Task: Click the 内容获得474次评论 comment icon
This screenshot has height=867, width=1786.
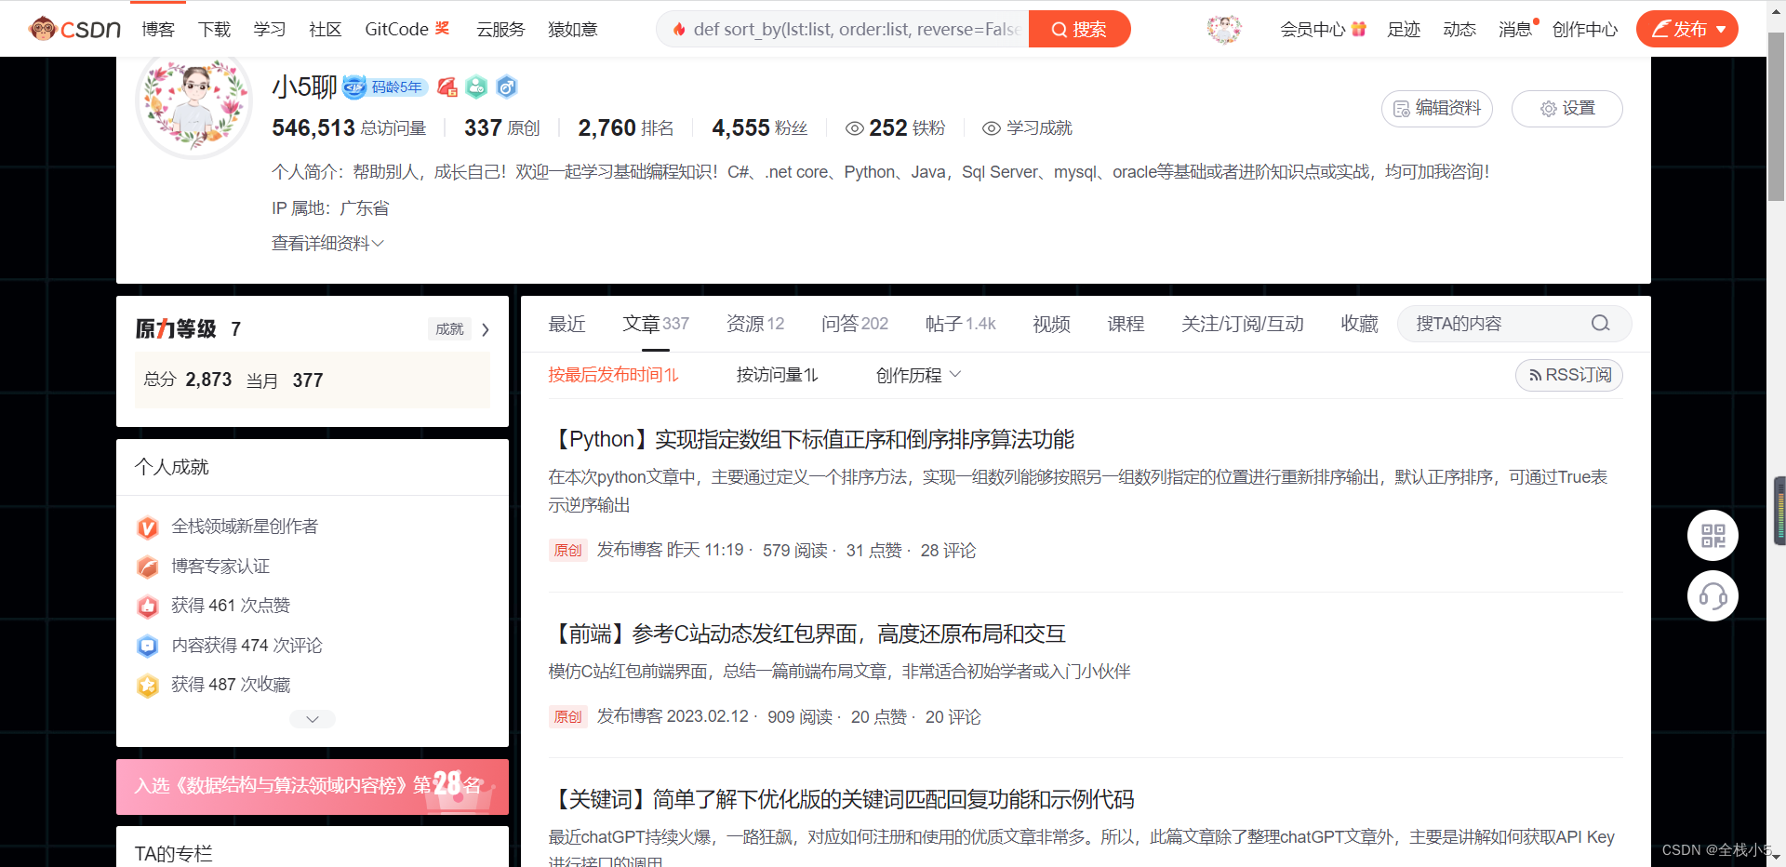Action: 147,646
